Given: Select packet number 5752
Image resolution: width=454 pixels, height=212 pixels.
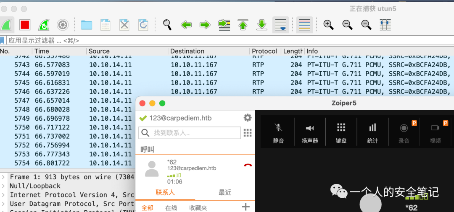Looking at the screenshot, I should tap(67, 145).
